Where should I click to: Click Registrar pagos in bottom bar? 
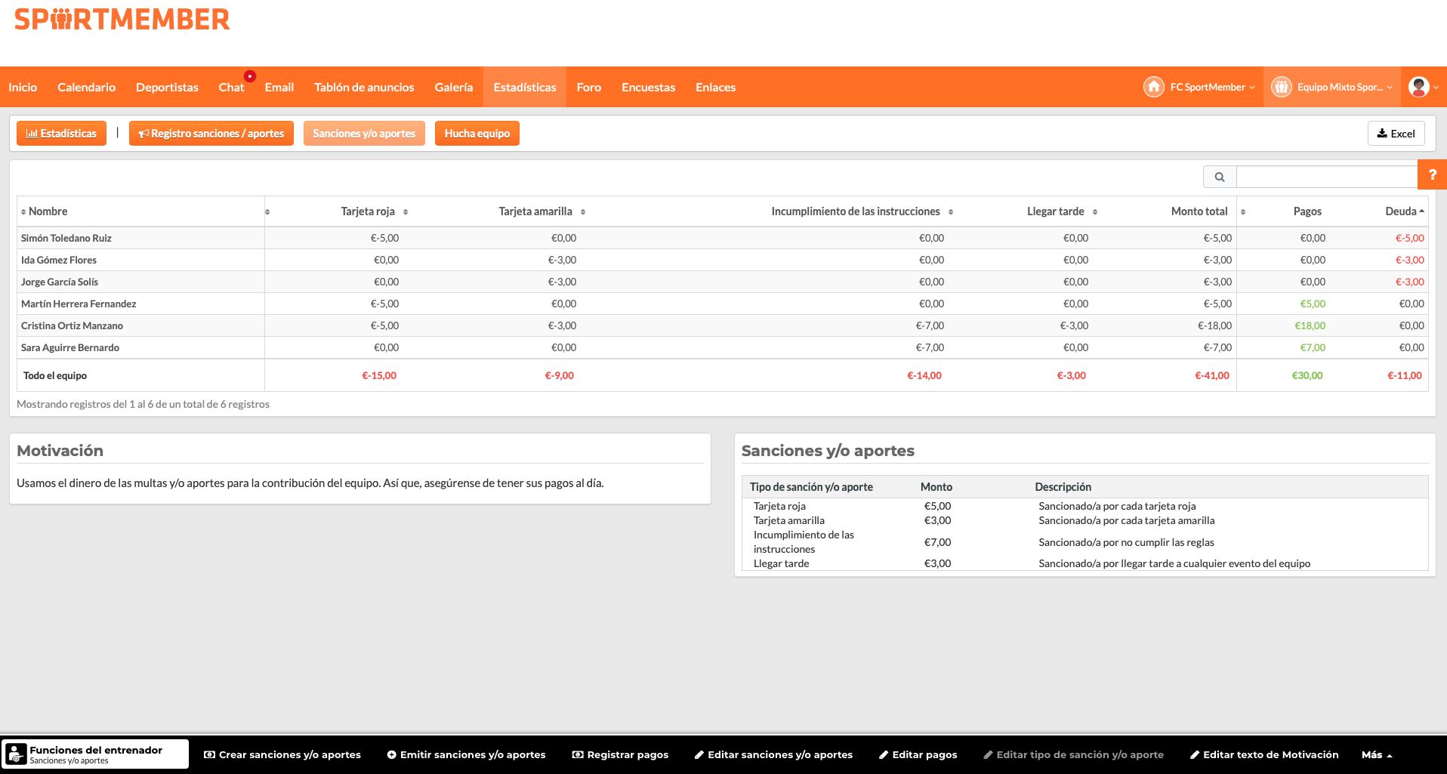(620, 754)
